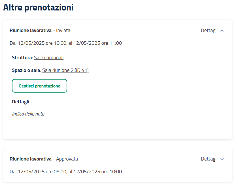Viewport: 238px width, 186px height.
Task: Click the dash under Indica delle note
Action: 13,121
